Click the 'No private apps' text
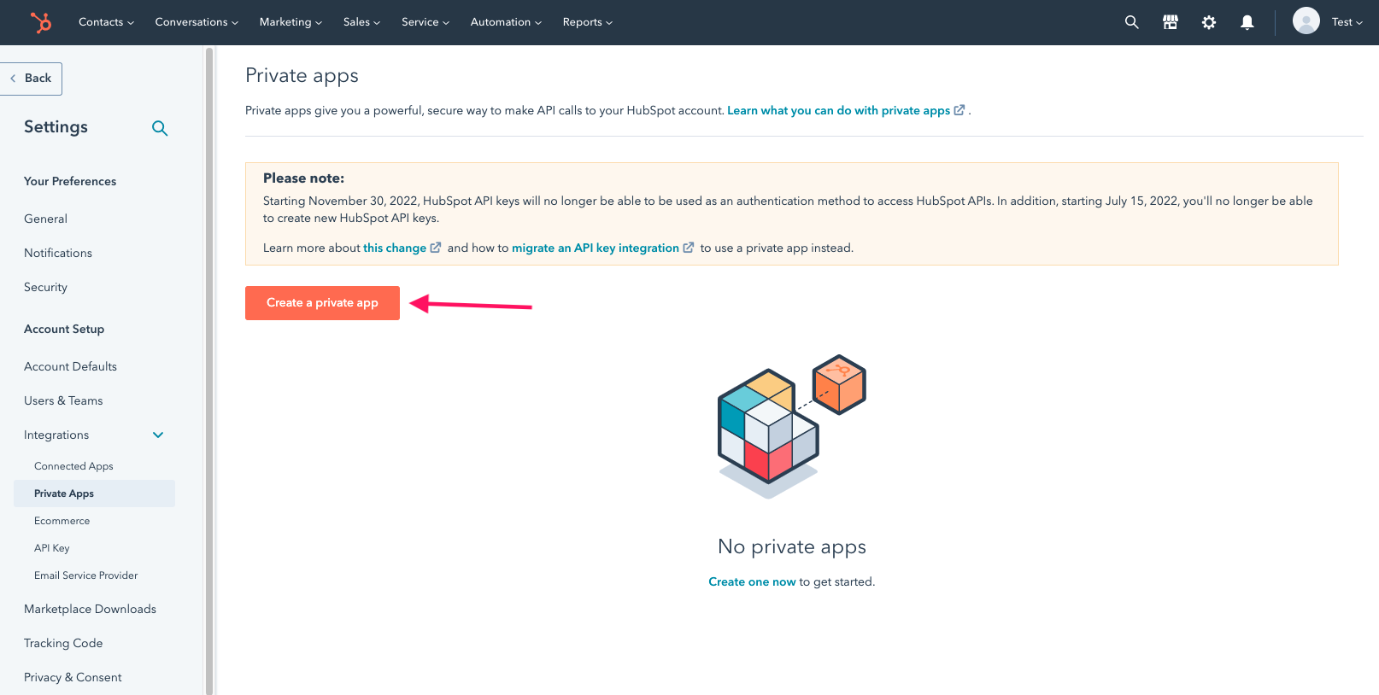The width and height of the screenshot is (1379, 695). point(792,546)
